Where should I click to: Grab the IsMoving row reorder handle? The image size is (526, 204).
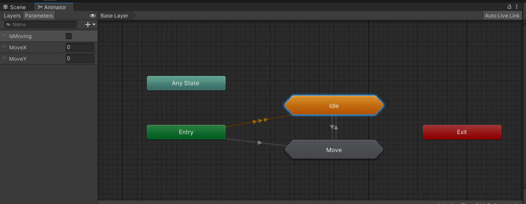(4, 36)
